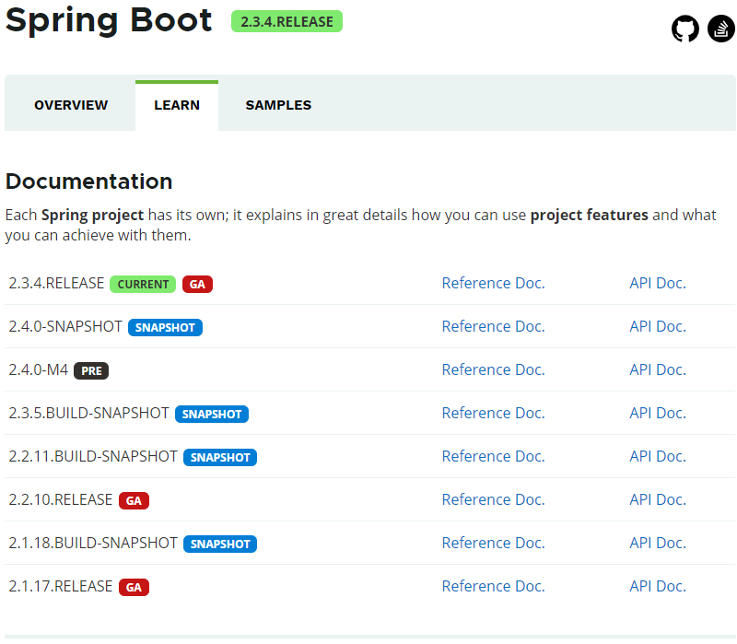
Task: Open API Doc. for 2.4.0-SNAPSHOT
Action: 658,327
